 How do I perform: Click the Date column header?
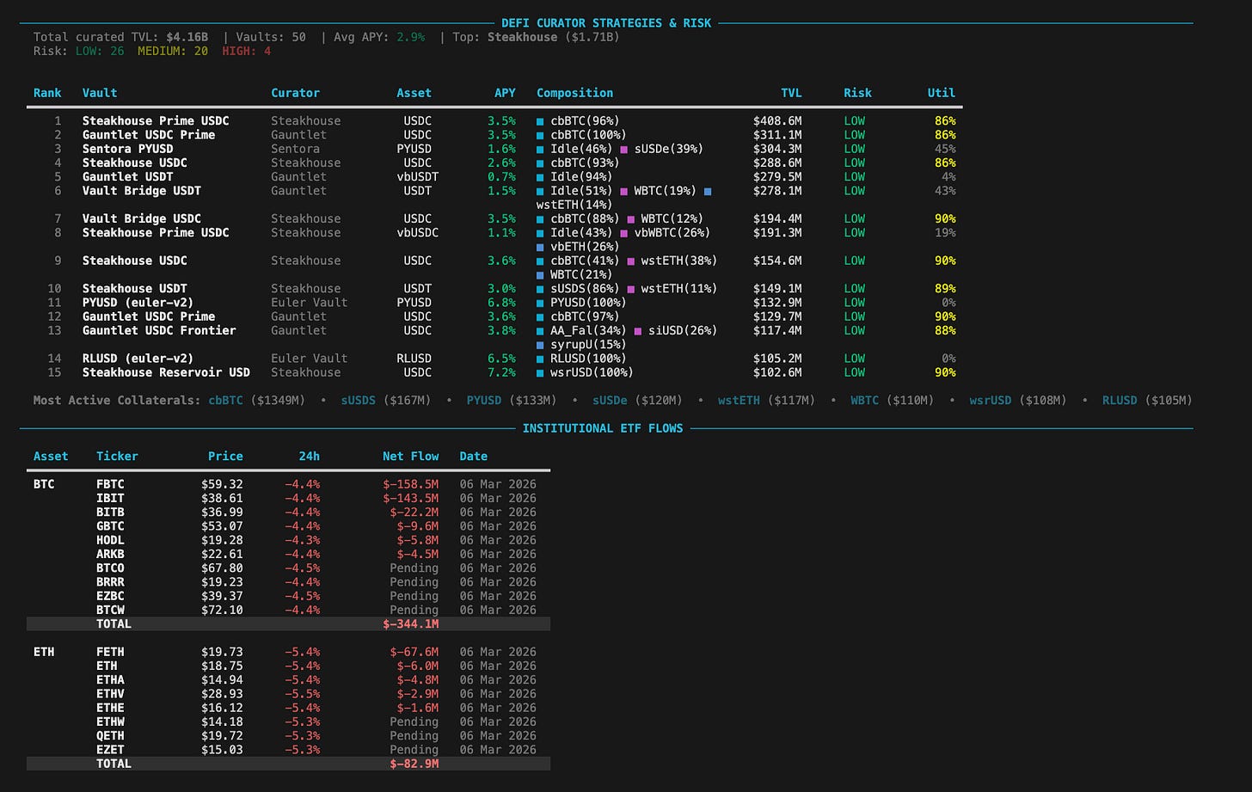(x=473, y=457)
